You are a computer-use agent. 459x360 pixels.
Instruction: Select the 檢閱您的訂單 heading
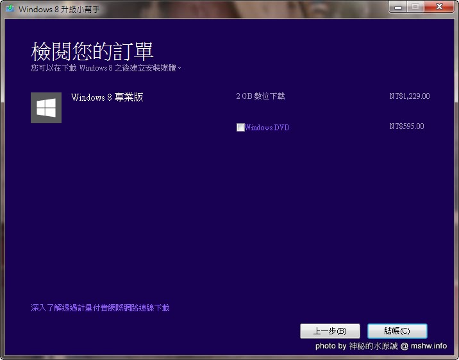(92, 51)
